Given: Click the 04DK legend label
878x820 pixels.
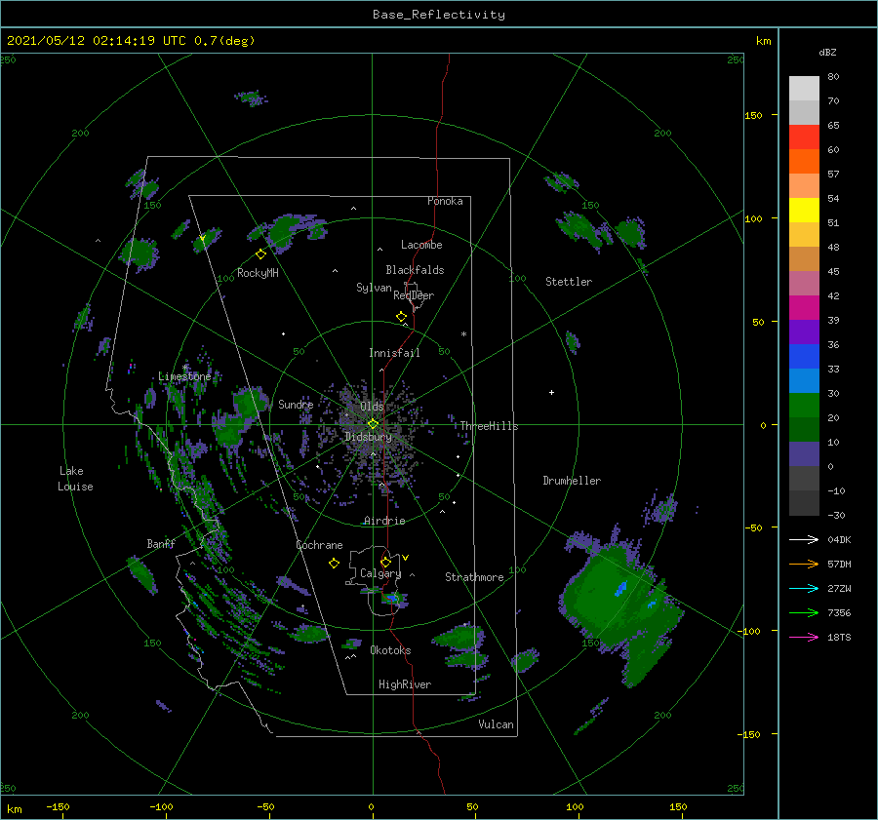Looking at the screenshot, I should click(839, 540).
